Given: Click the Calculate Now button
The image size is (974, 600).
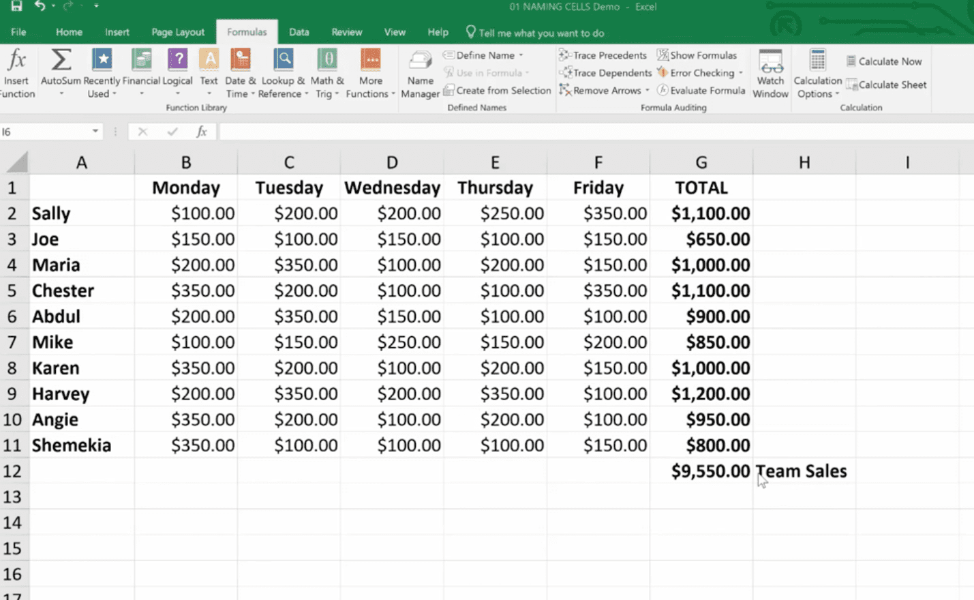Looking at the screenshot, I should [x=884, y=61].
